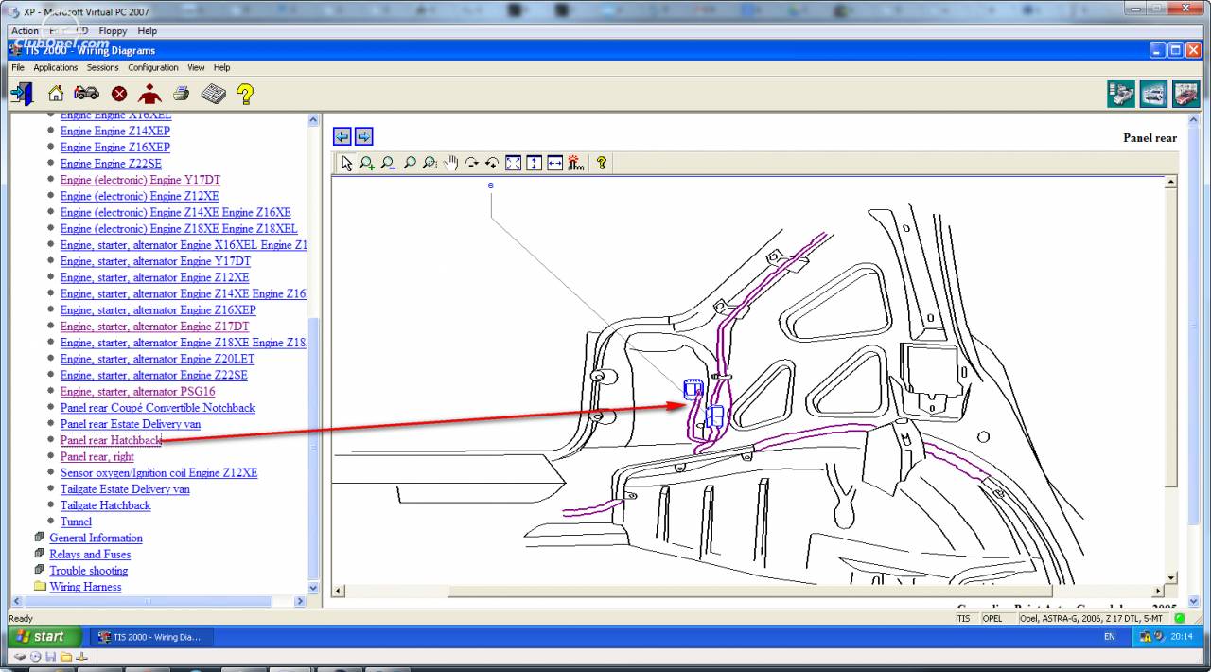Select the zoom out magnifier tool
Image resolution: width=1211 pixels, height=672 pixels.
pos(388,163)
